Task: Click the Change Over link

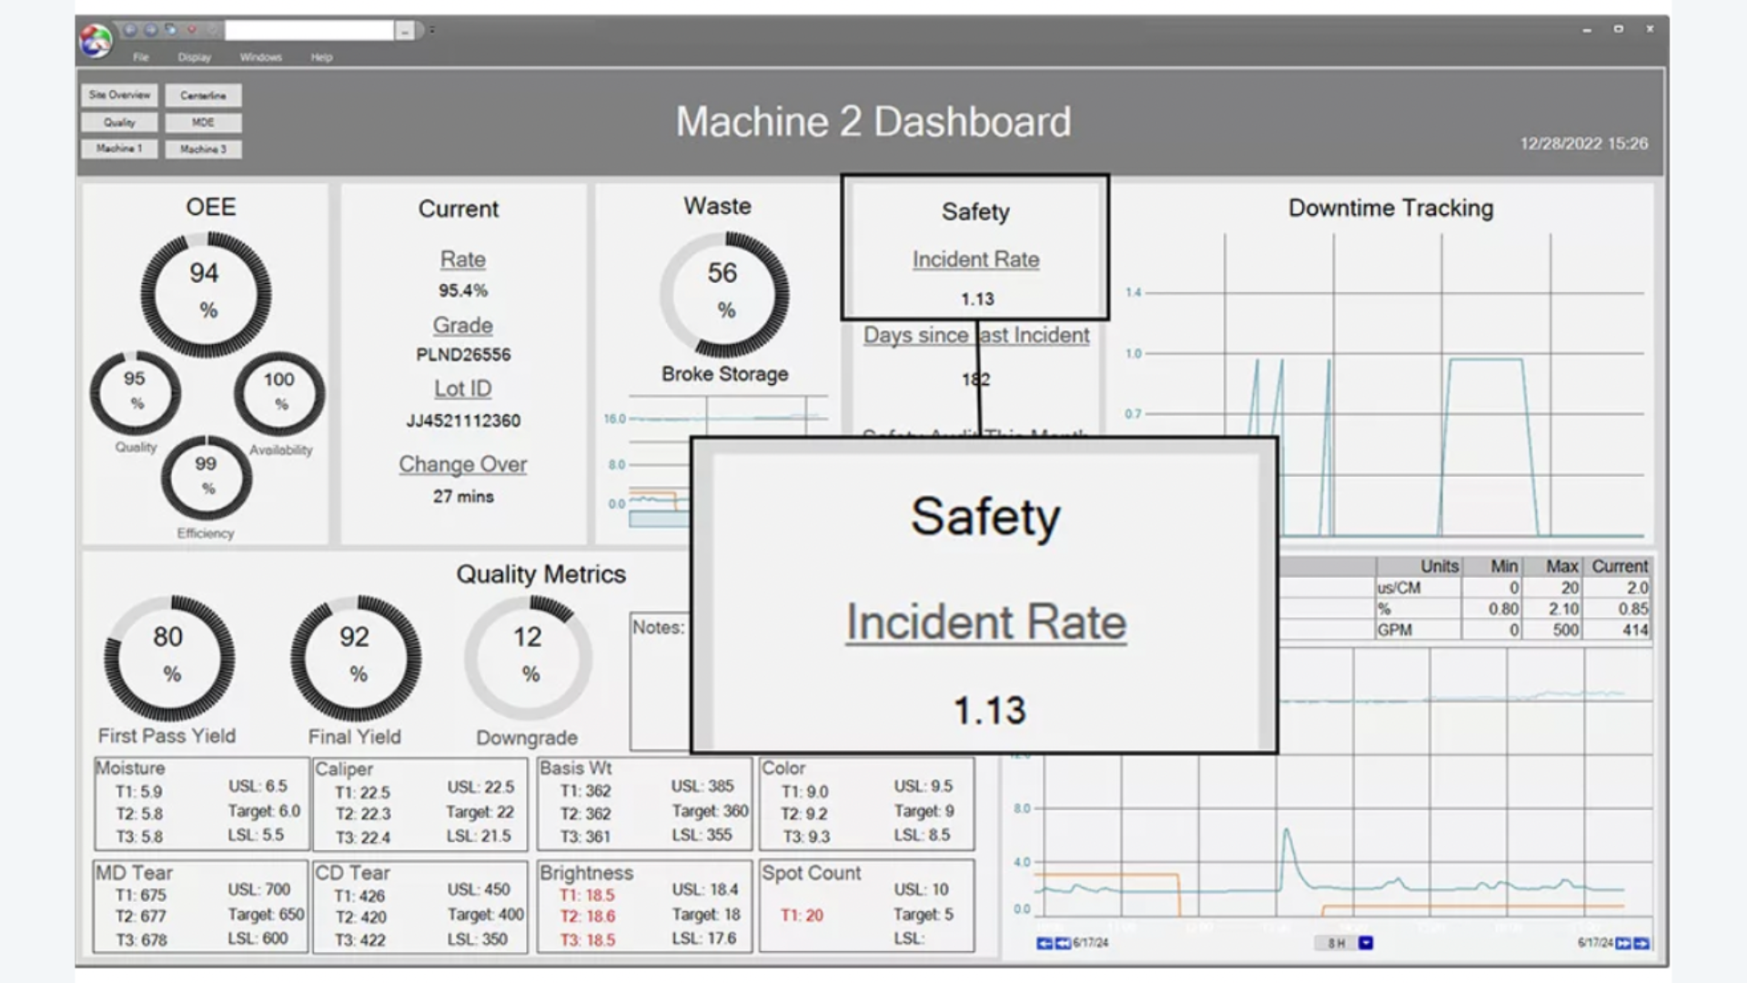Action: (x=462, y=464)
